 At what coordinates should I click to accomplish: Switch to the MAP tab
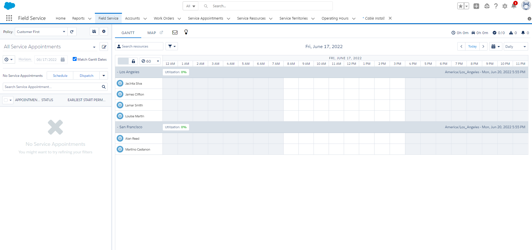click(152, 33)
